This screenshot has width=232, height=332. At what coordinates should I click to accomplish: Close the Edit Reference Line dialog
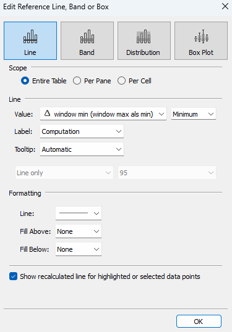pos(225,6)
